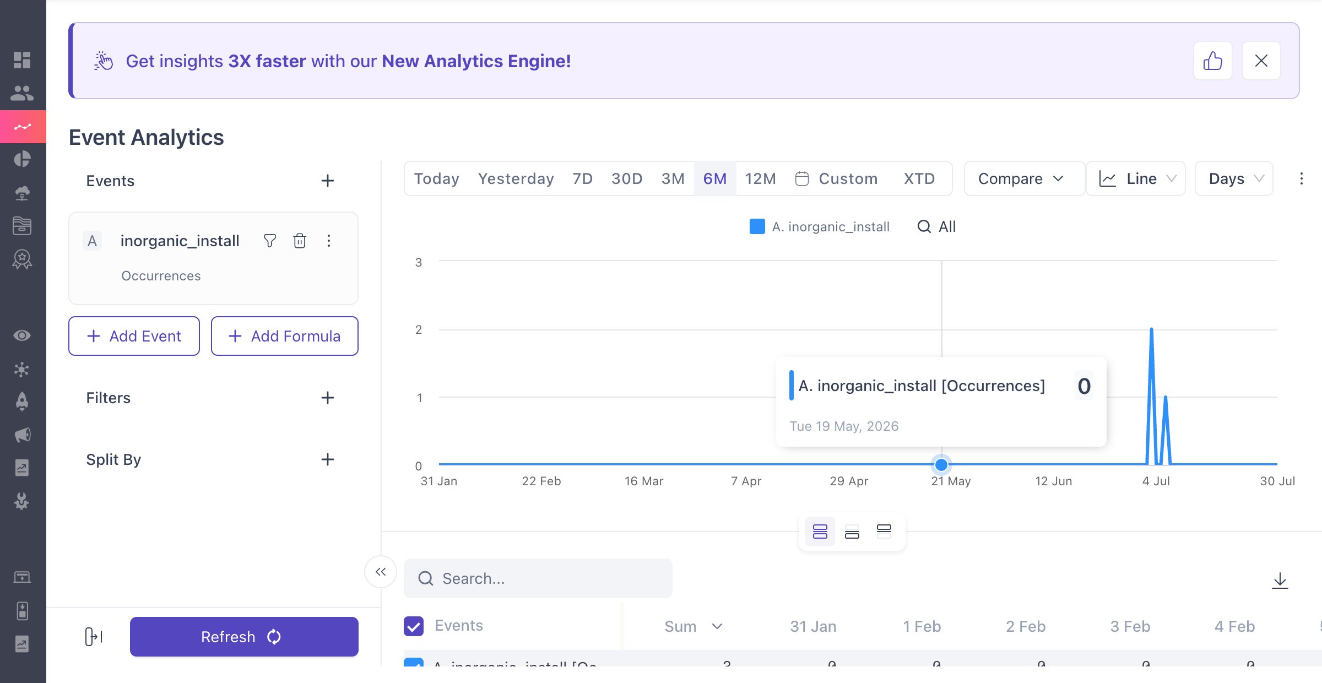Open the bug icon in sidebar
Screen dimensions: 1322x683
(x=22, y=501)
